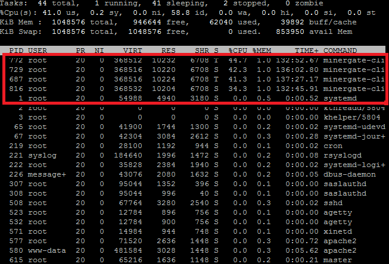
Task: Click the 41.3 CPU value of PID 687
Action: [x=238, y=79]
